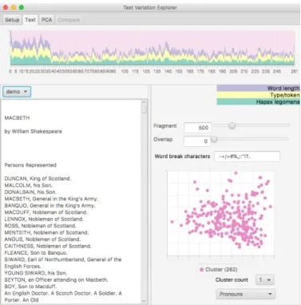
Task: Click 'SEYTON, an Officer attending on Macbeth.'
Action: coord(56,279)
